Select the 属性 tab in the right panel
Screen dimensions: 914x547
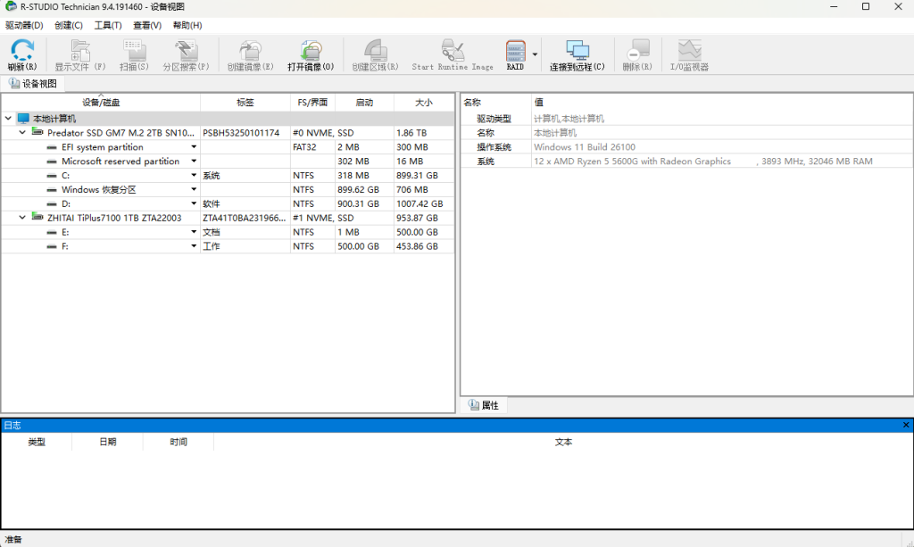click(483, 405)
